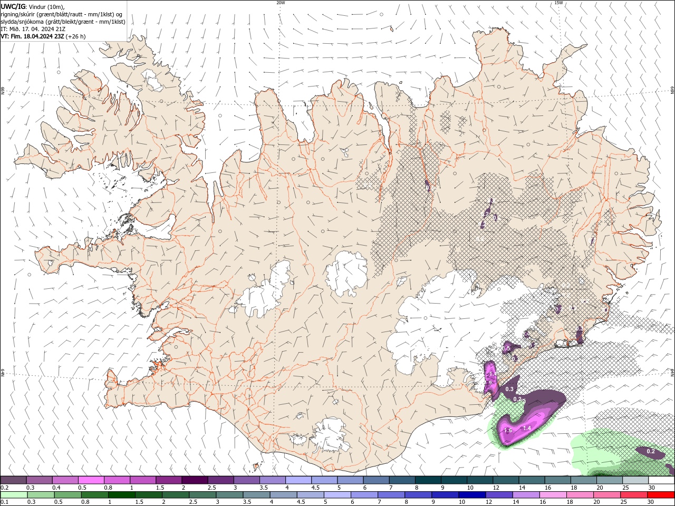Click the 12 violet swatch in lower rain legend
The height and width of the screenshot is (506, 675).
pyautogui.click(x=499, y=495)
